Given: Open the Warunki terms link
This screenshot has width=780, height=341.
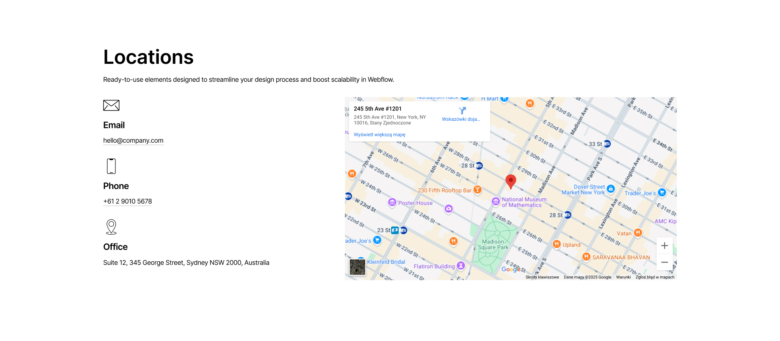Looking at the screenshot, I should (x=623, y=277).
